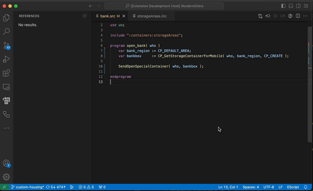Viewport: 313px width, 191px height.
Task: Switch to the storageAreas.inc tab
Action: [152, 16]
